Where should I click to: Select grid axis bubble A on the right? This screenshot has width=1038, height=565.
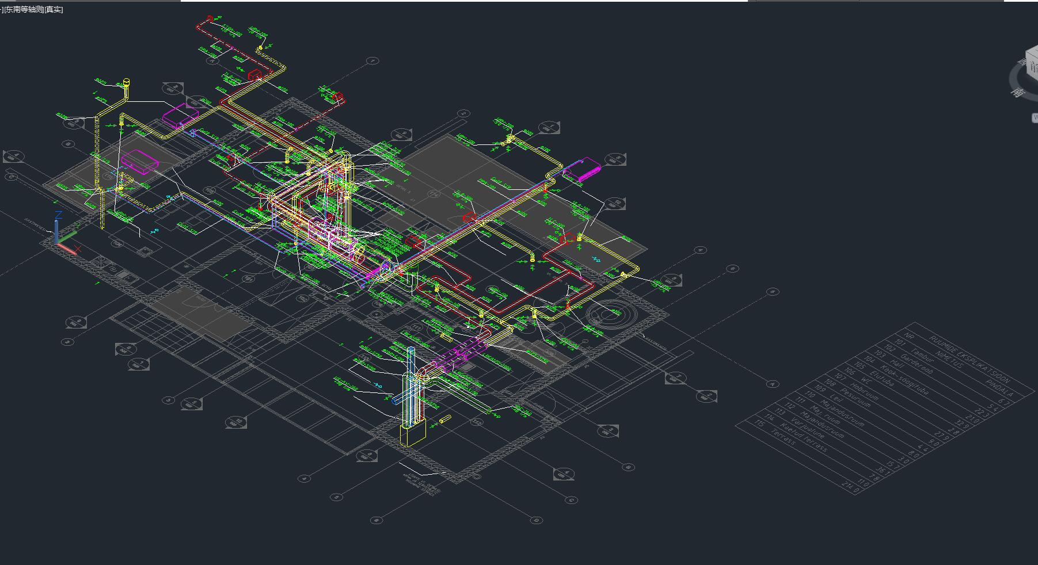[773, 384]
